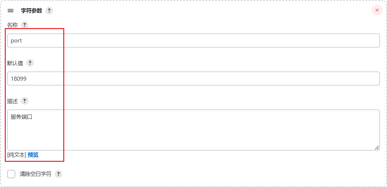Click the default value field showing 18099

[x=193, y=79]
